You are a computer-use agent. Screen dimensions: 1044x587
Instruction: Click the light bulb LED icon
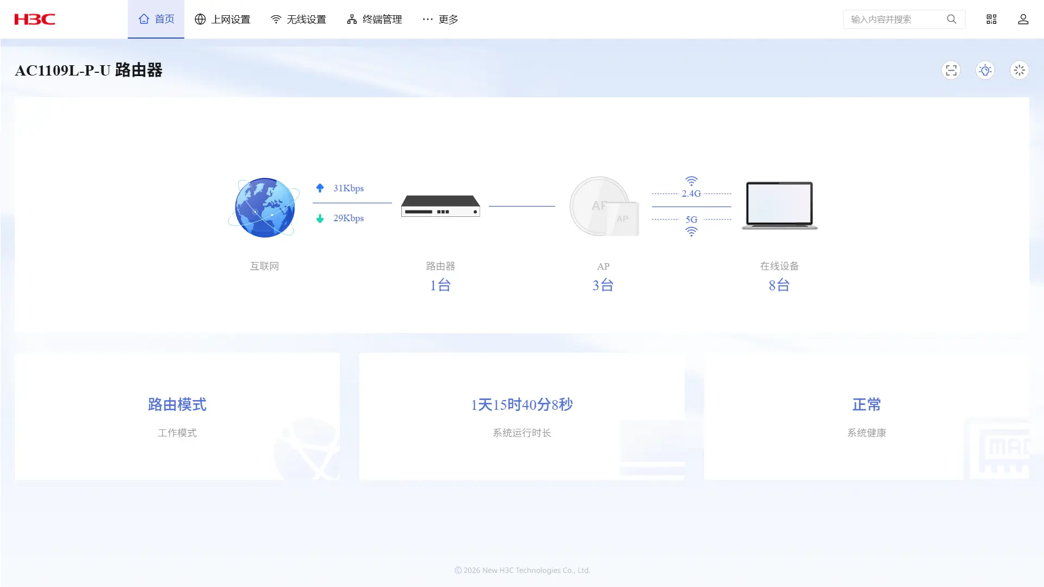[985, 70]
